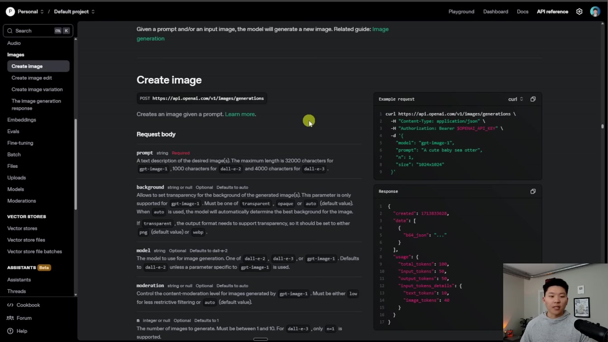The image size is (608, 342).
Task: Follow the Image generation guide link
Action: [262, 34]
